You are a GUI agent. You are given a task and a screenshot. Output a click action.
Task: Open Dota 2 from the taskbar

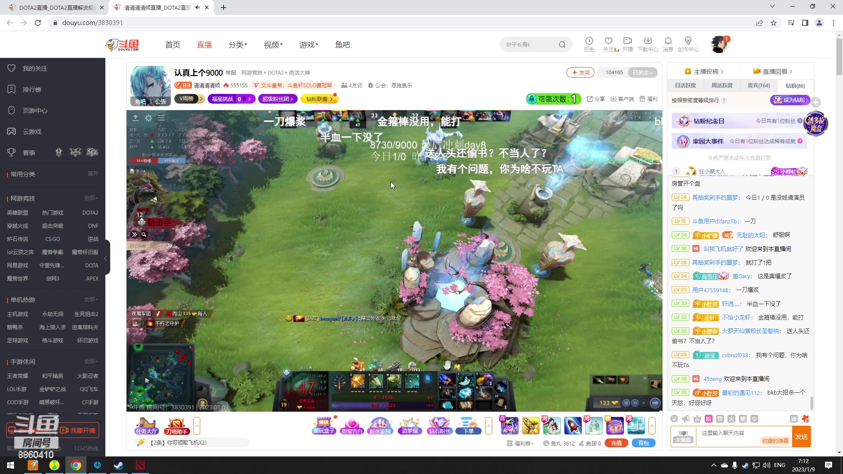click(140, 465)
